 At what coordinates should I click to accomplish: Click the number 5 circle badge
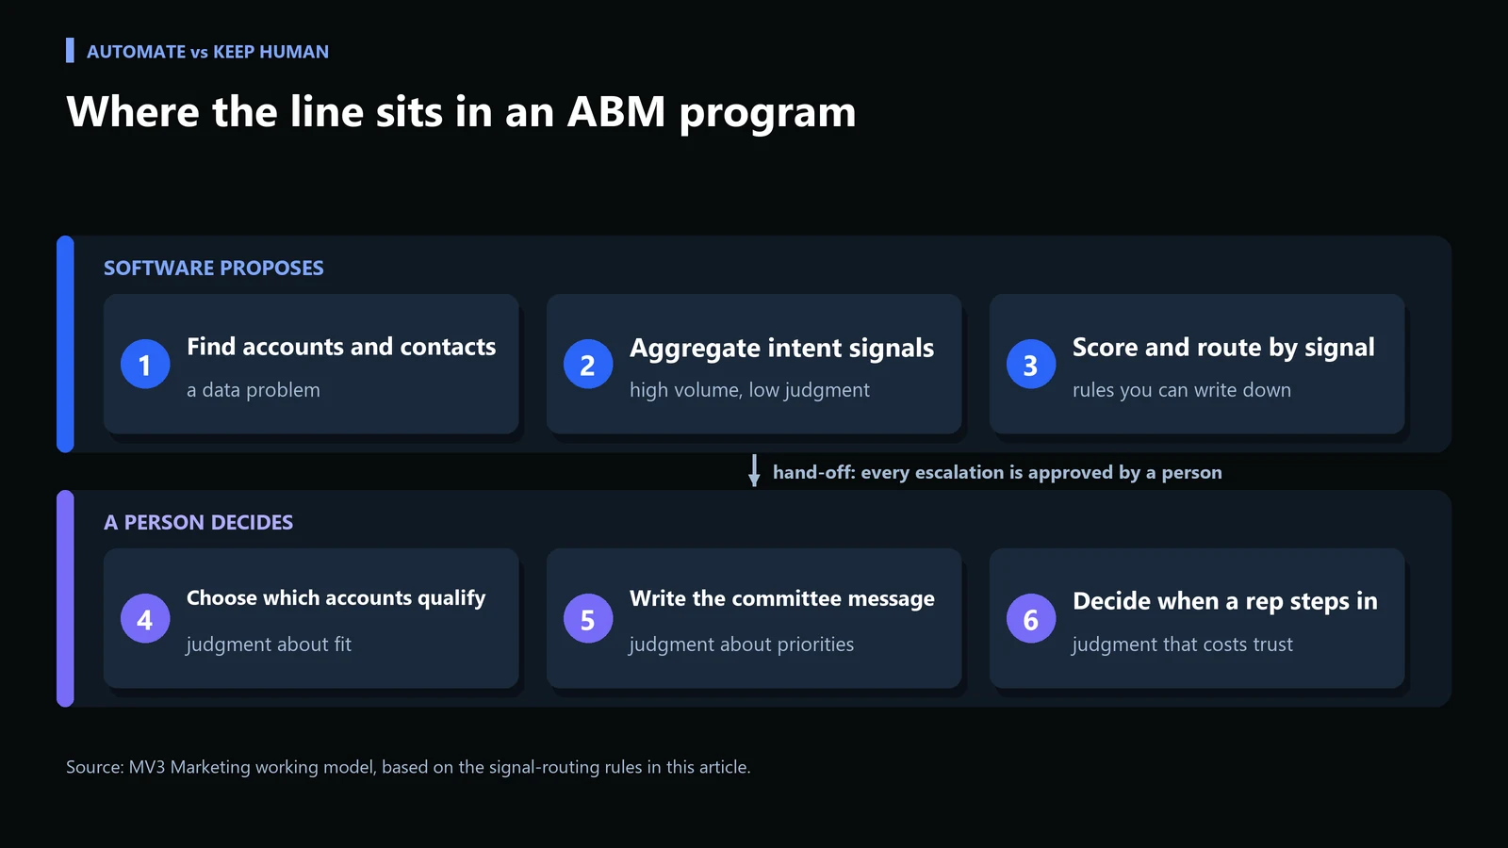(588, 618)
